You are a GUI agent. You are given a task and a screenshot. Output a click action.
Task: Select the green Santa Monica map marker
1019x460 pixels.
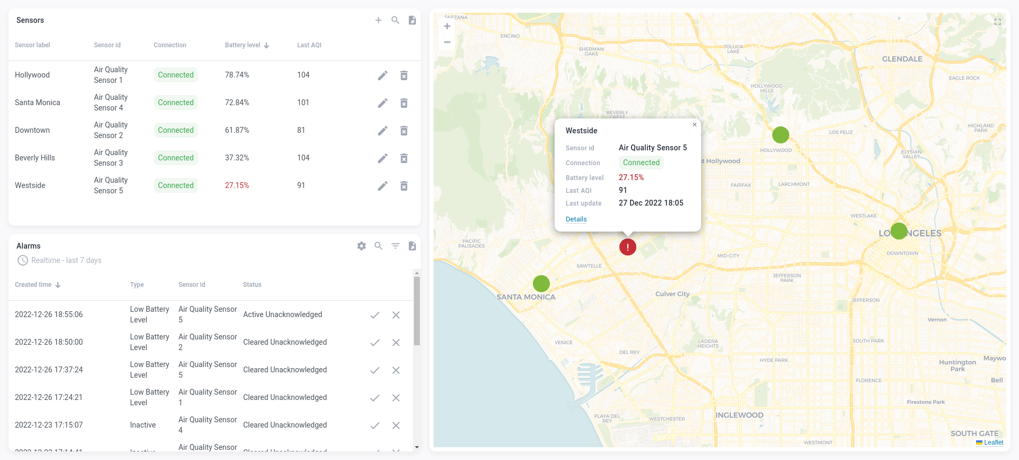click(541, 284)
